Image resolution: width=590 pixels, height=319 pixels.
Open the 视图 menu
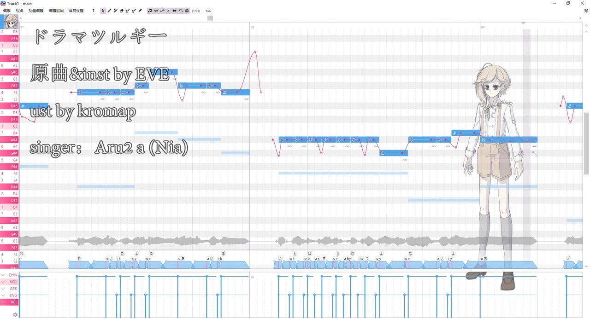tap(19, 11)
